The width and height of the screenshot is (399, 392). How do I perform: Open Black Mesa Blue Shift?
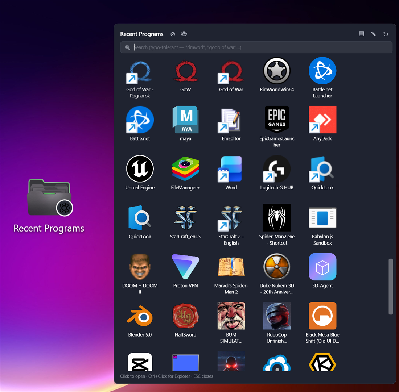[x=322, y=316]
